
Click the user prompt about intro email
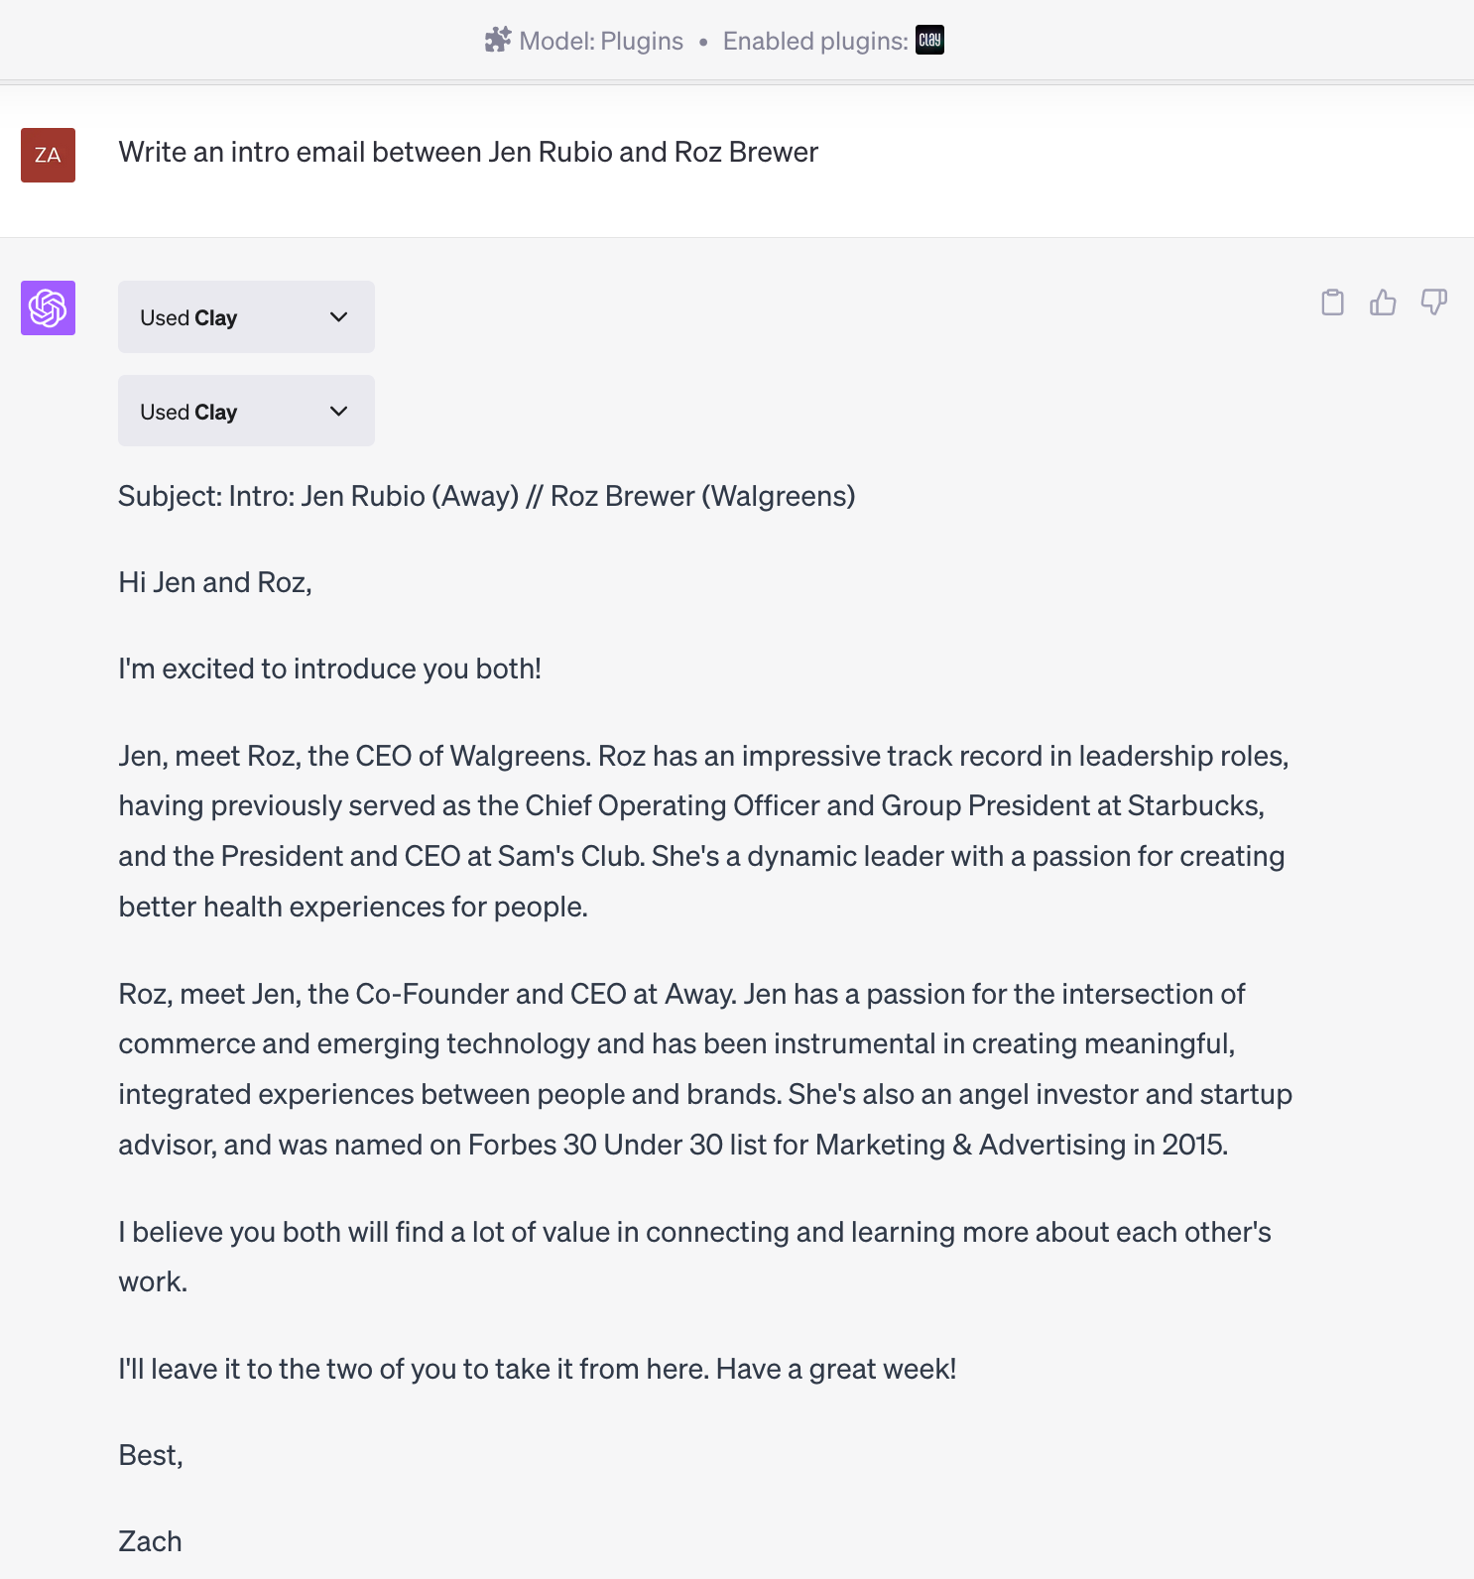point(468,152)
